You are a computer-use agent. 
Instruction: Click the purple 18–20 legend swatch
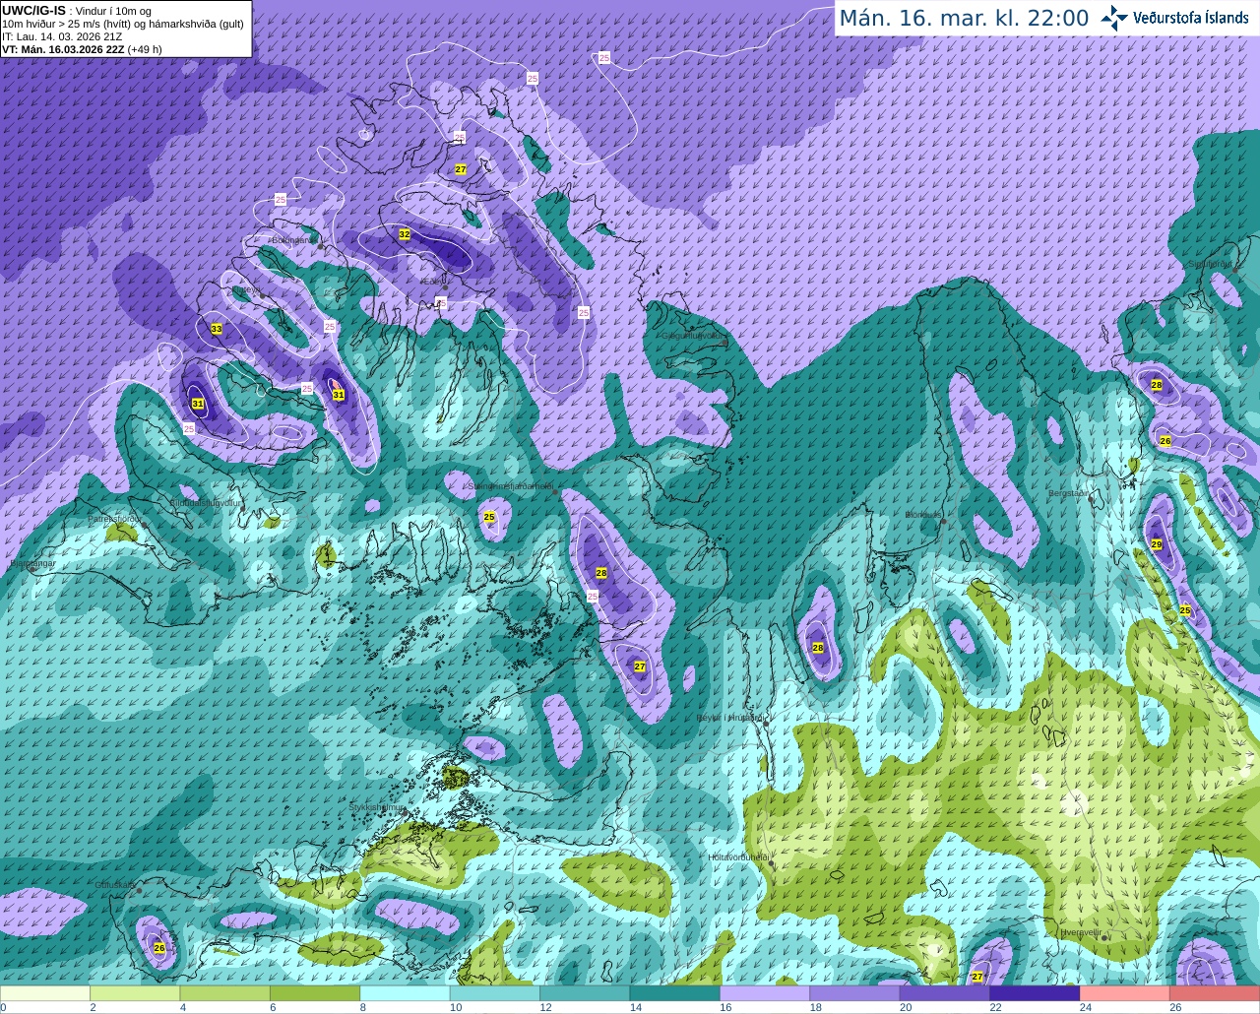pyautogui.click(x=855, y=993)
